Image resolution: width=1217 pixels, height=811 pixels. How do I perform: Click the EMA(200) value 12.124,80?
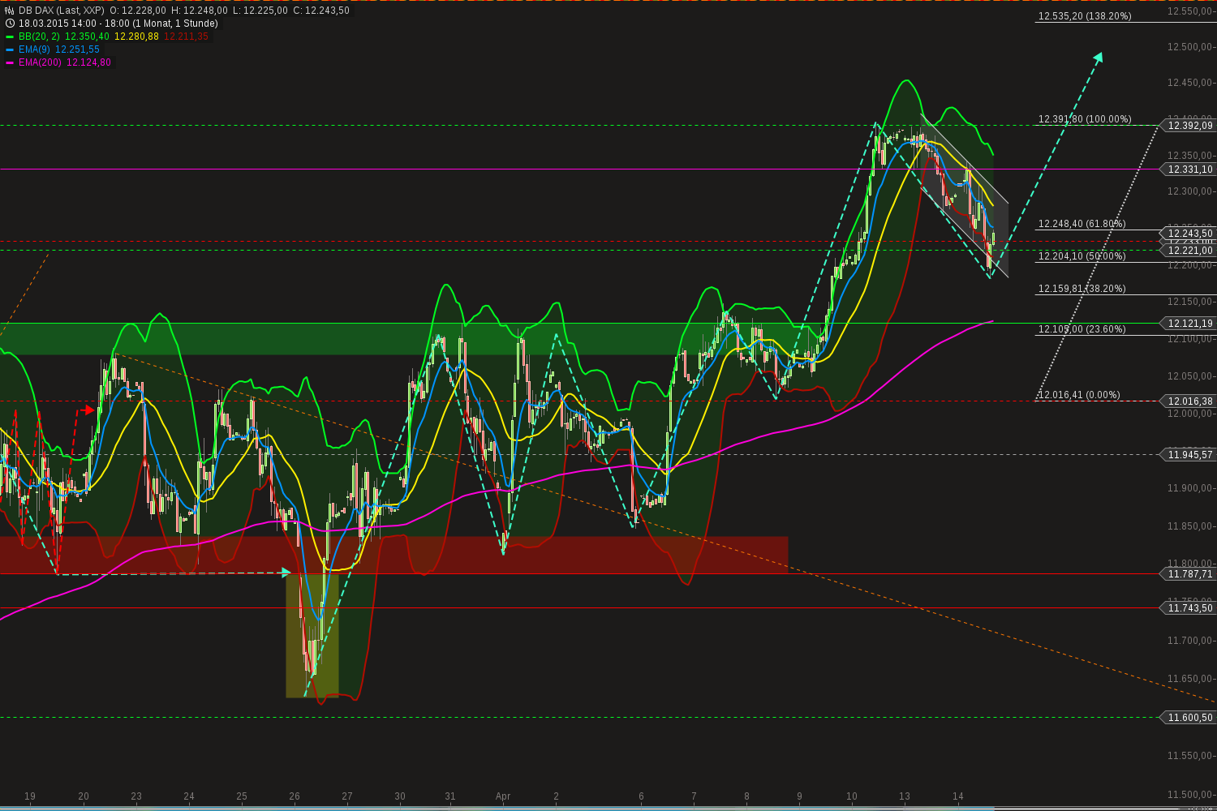pos(88,62)
